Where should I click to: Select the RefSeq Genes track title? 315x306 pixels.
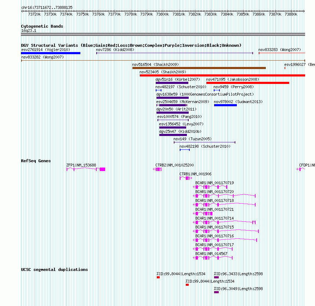(36, 161)
